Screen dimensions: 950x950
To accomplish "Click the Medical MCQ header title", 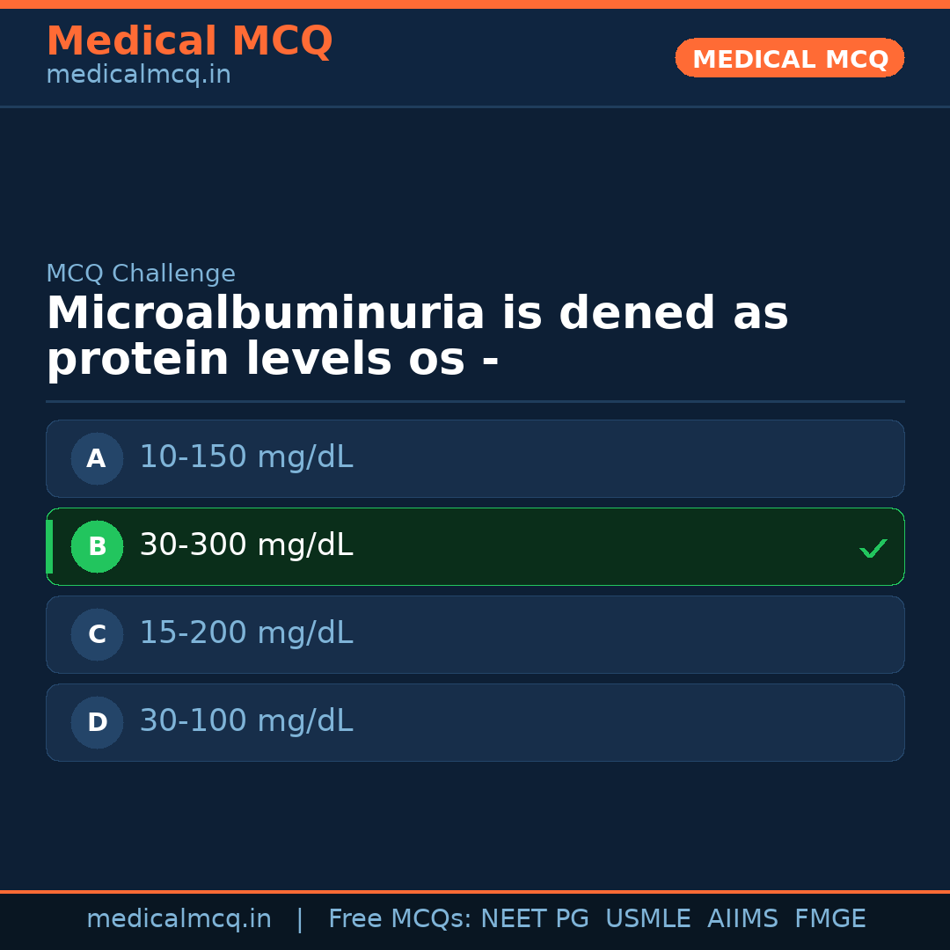I will (x=189, y=41).
